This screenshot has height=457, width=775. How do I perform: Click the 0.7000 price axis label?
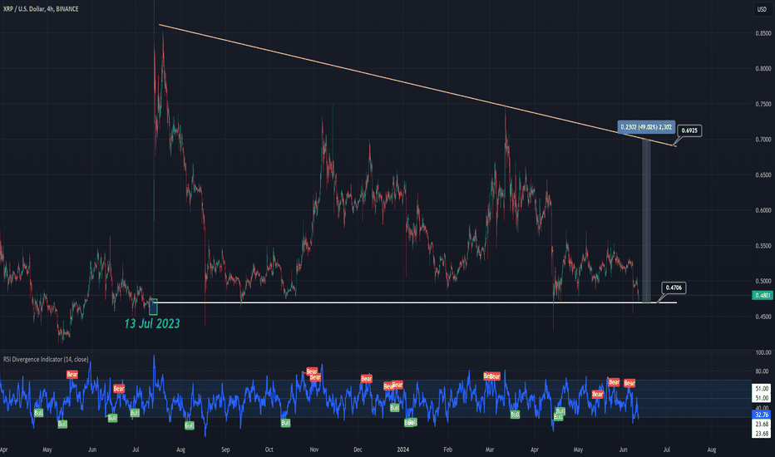[x=763, y=140]
